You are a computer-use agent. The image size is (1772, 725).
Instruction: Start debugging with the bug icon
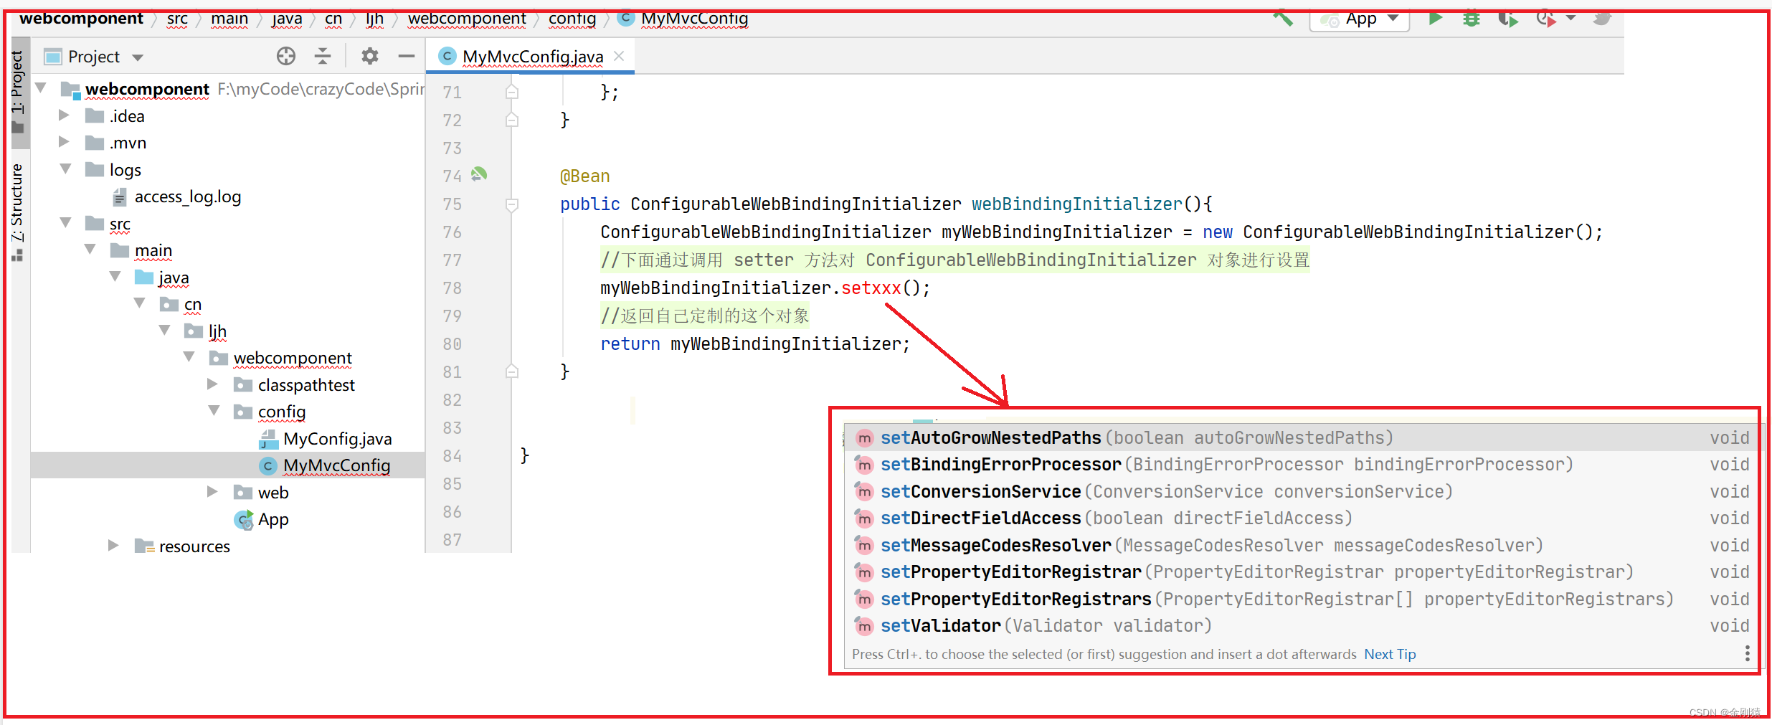point(1472,19)
